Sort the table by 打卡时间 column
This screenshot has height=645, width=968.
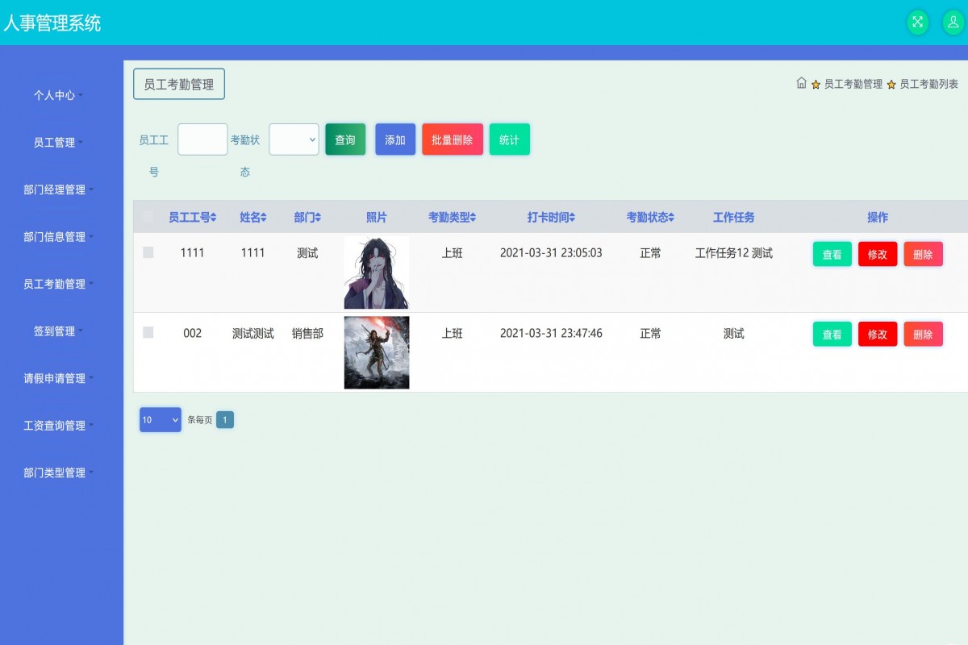click(574, 216)
